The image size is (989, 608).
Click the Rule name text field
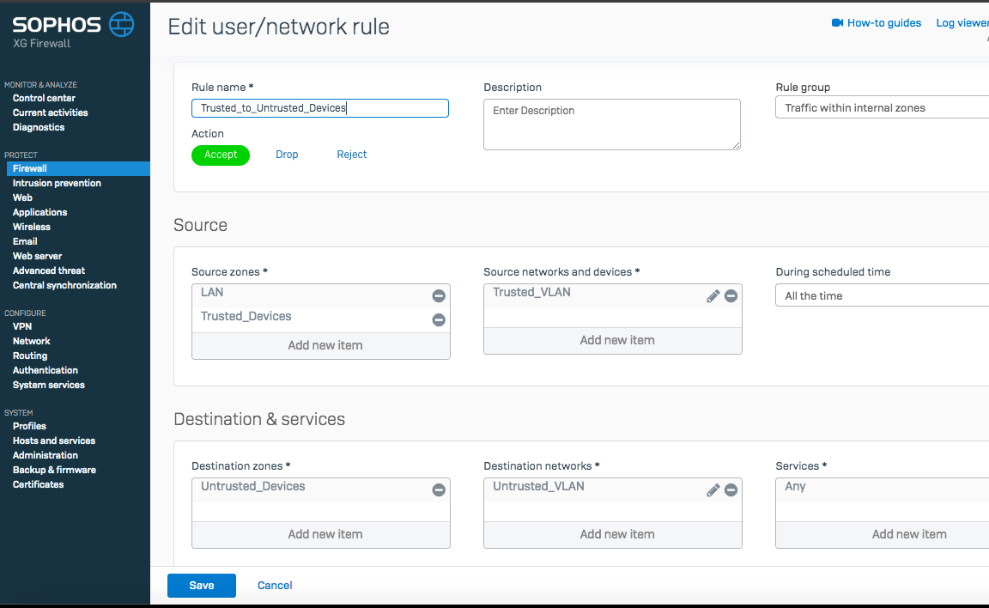coord(319,108)
